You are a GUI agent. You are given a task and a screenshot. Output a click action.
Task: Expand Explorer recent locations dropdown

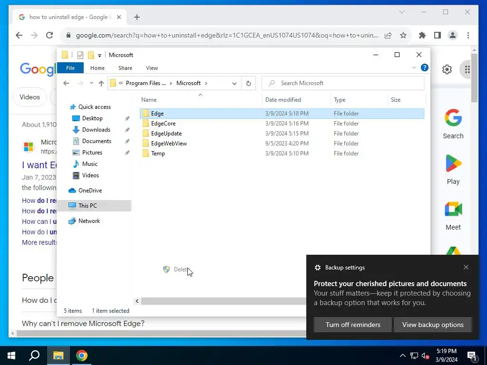click(x=91, y=83)
